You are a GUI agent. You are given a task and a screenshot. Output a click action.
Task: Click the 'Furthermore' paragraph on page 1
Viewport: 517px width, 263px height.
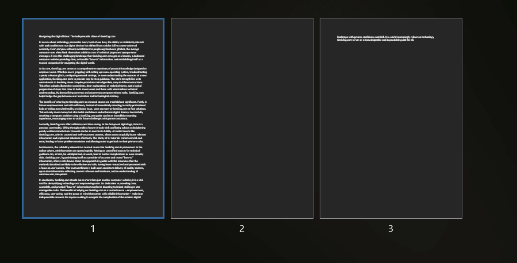[x=93, y=161]
